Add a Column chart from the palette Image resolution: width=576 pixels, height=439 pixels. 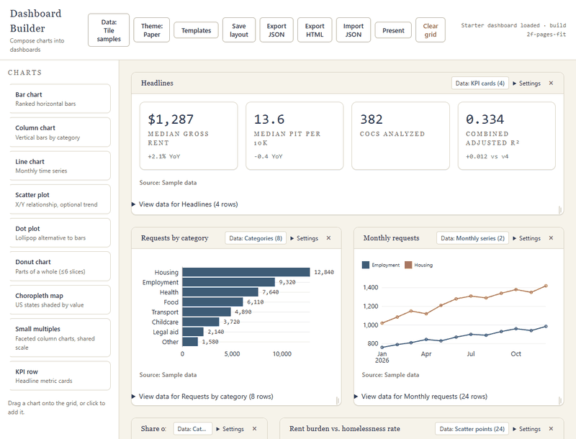[60, 132]
